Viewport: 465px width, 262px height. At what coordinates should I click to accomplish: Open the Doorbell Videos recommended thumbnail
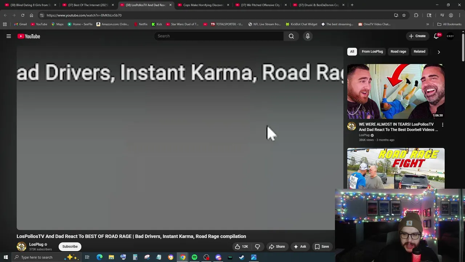[x=396, y=91]
